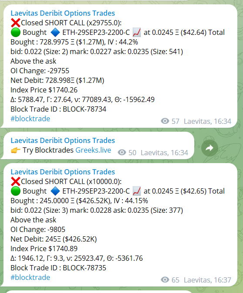Click blue diamond emoji in $42.64 message

55,33
